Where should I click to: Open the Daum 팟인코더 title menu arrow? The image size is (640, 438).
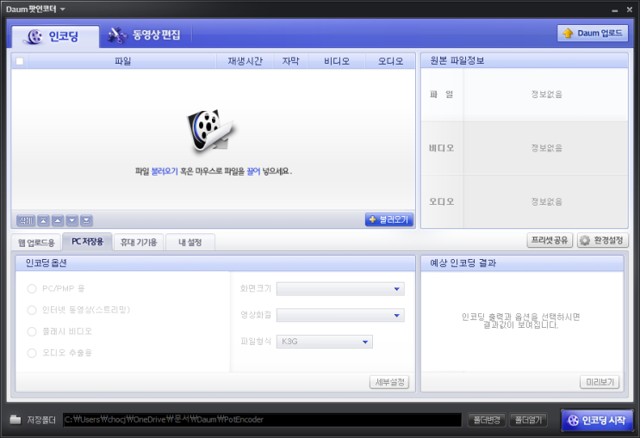coord(62,9)
